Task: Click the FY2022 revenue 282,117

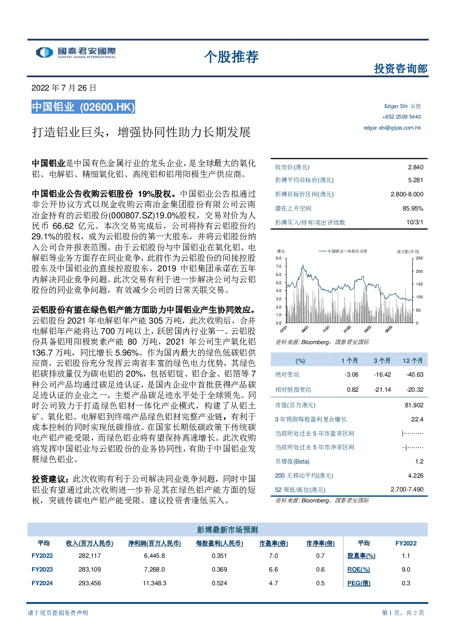Action: [x=90, y=556]
